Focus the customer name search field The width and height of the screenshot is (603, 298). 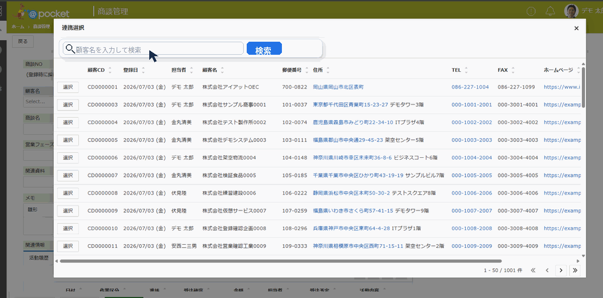(x=153, y=48)
